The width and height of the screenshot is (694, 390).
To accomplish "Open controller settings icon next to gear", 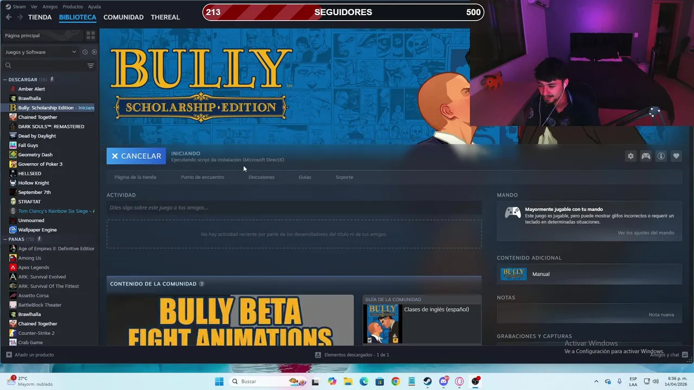I will 646,156.
